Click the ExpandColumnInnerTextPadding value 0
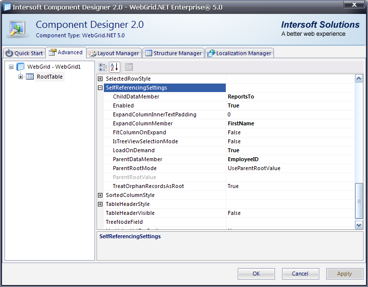This screenshot has height=287, width=368. pos(290,114)
